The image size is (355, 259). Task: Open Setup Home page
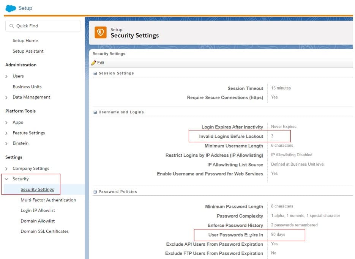(x=25, y=41)
